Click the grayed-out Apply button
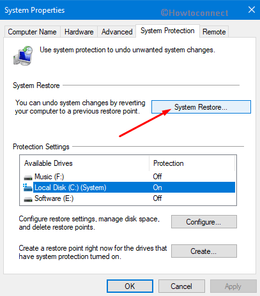The width and height of the screenshot is (260, 296). point(233,286)
